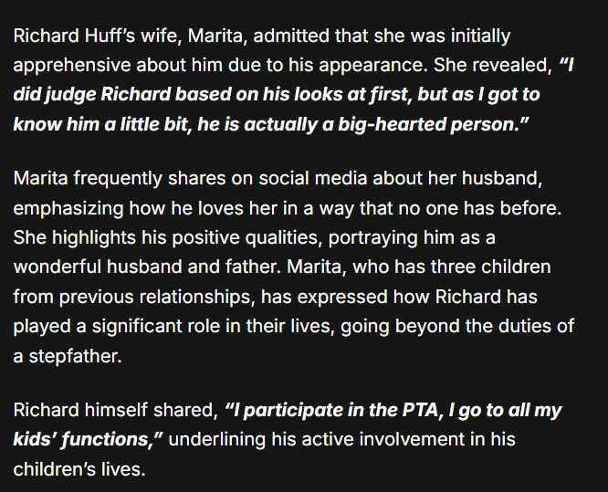Click the bold words "big-hearted person"
The image size is (608, 492).
point(415,123)
